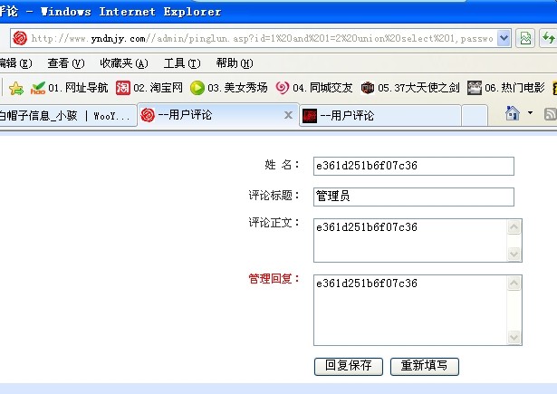Viewport: 557px width, 394px height.
Task: Open the address bar URL history dropdown
Action: pos(504,38)
